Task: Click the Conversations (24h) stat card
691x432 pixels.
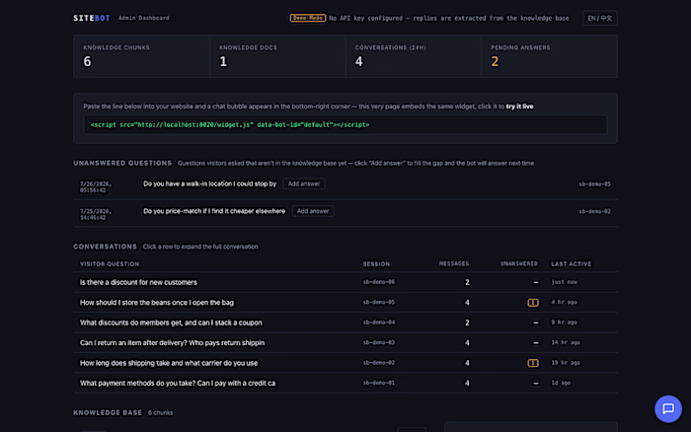Action: [414, 56]
